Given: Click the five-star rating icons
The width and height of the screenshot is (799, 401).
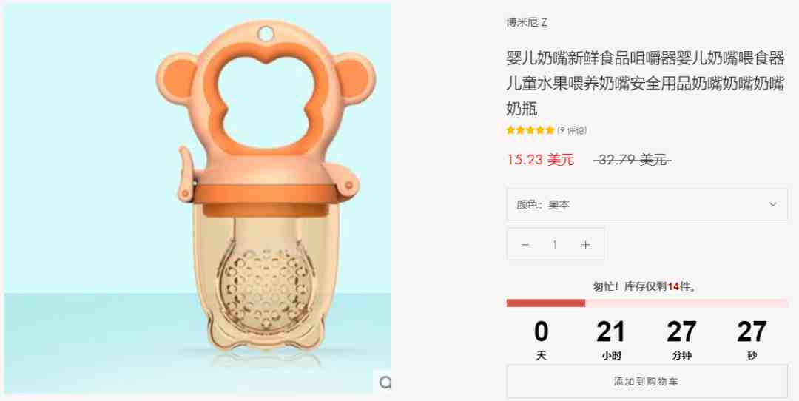Looking at the screenshot, I should pyautogui.click(x=530, y=130).
